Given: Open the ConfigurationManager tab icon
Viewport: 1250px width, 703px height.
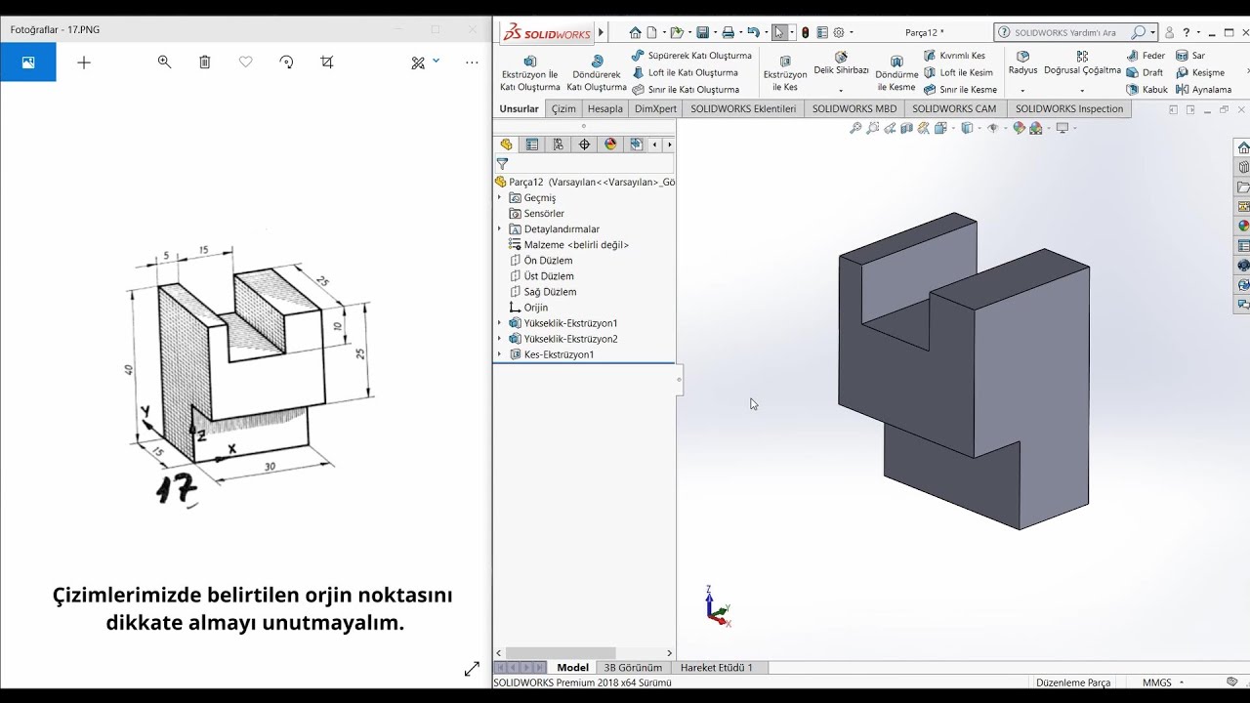Looking at the screenshot, I should (559, 145).
